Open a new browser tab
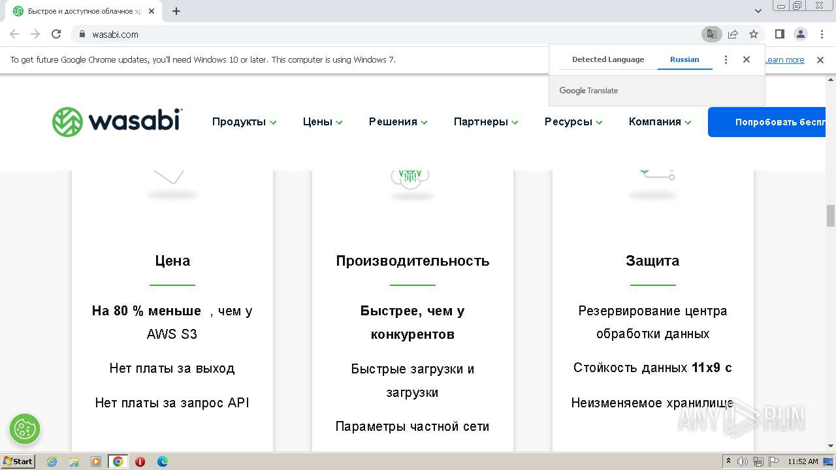The image size is (836, 470). [176, 11]
